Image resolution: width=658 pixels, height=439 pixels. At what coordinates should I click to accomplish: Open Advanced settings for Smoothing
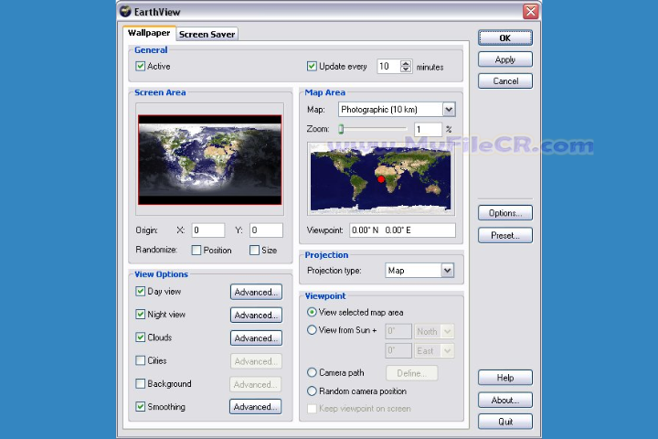point(256,407)
